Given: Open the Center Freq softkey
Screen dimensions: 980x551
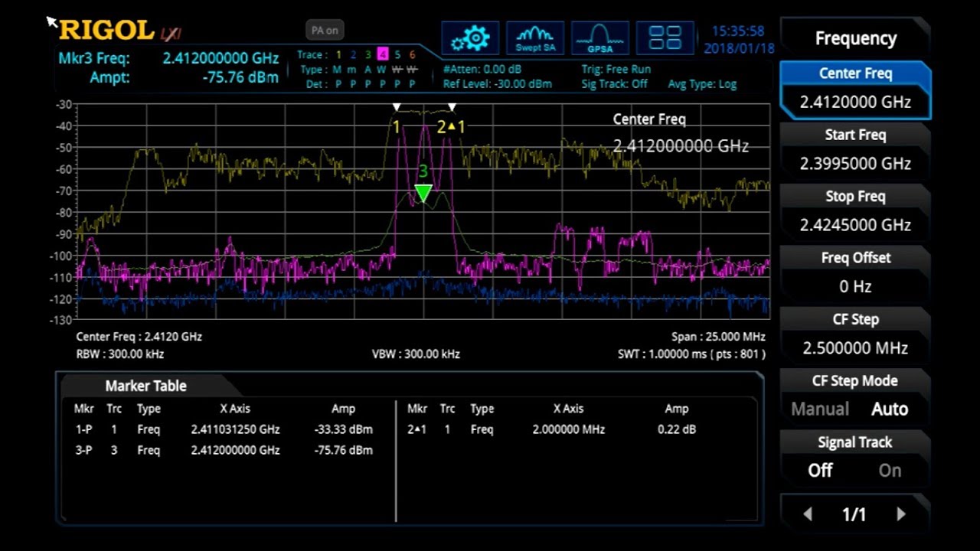Looking at the screenshot, I should pyautogui.click(x=855, y=89).
